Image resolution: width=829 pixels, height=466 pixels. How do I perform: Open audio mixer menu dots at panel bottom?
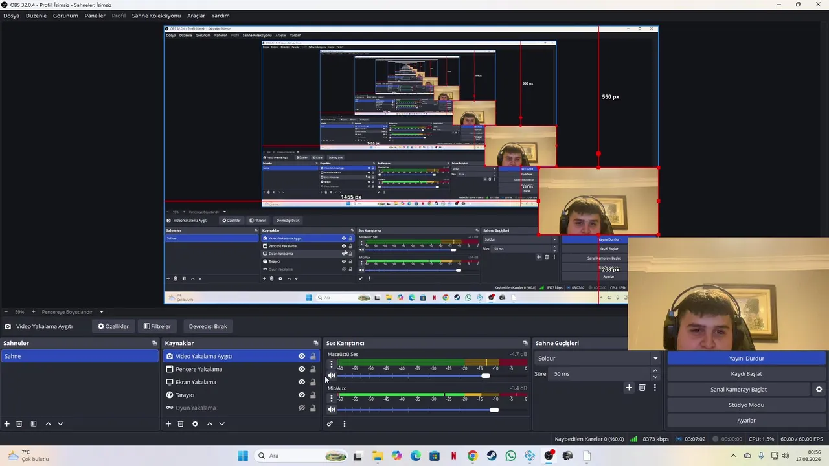[344, 423]
